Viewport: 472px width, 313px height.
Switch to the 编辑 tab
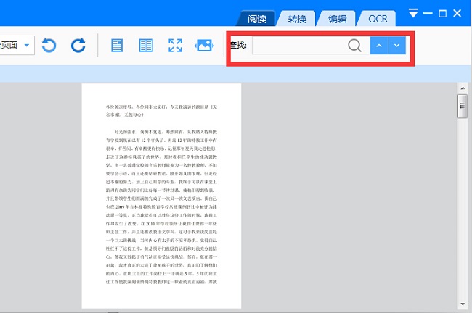pyautogui.click(x=337, y=19)
